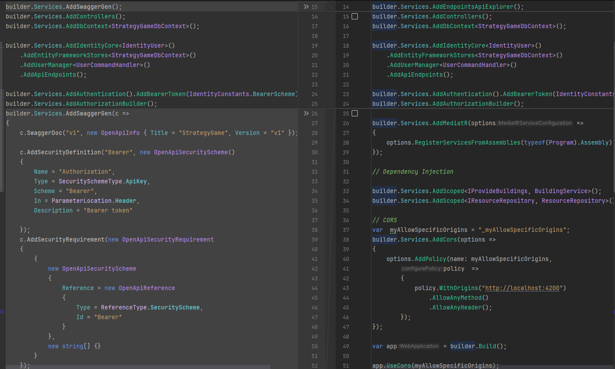Click AddMediatR in the right pane
Screen dimensions: 615x369
[450, 123]
